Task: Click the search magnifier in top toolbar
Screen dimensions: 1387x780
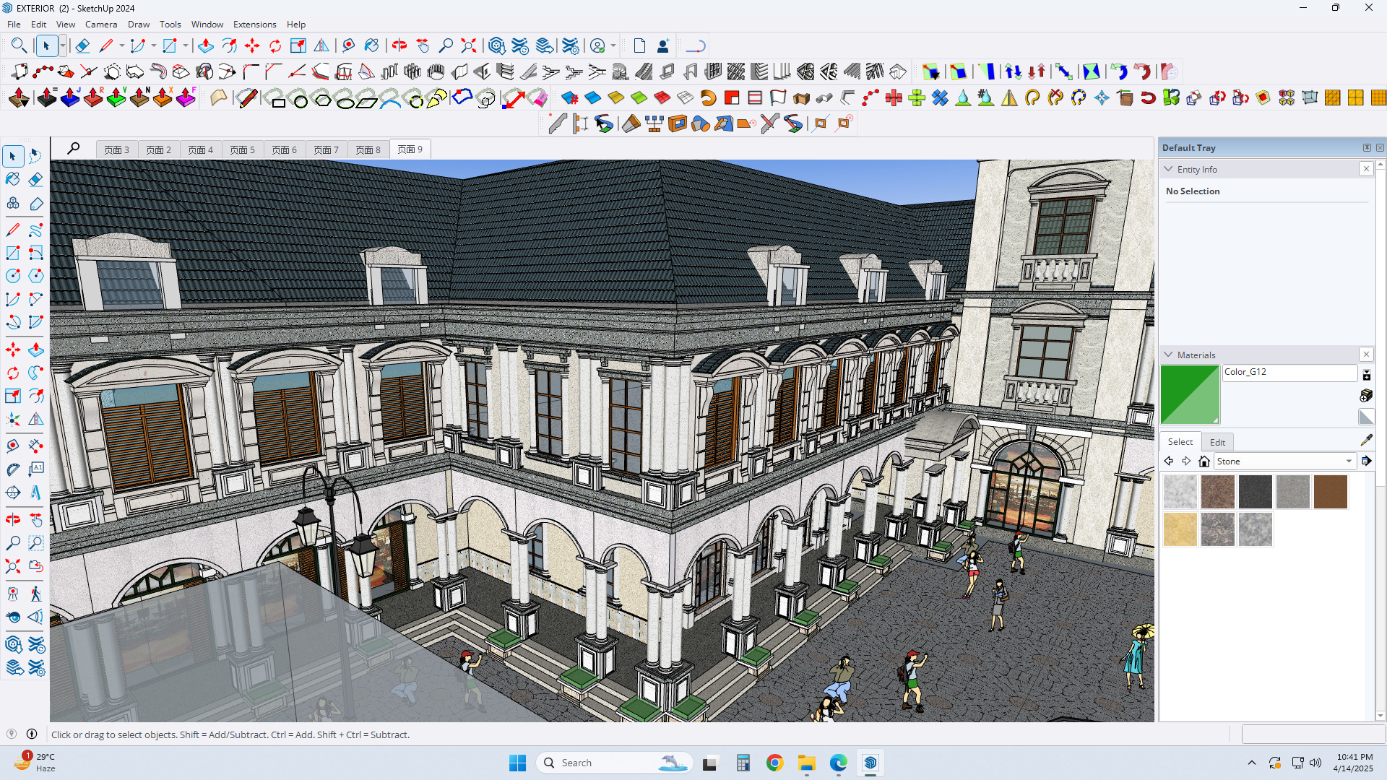Action: (x=20, y=46)
